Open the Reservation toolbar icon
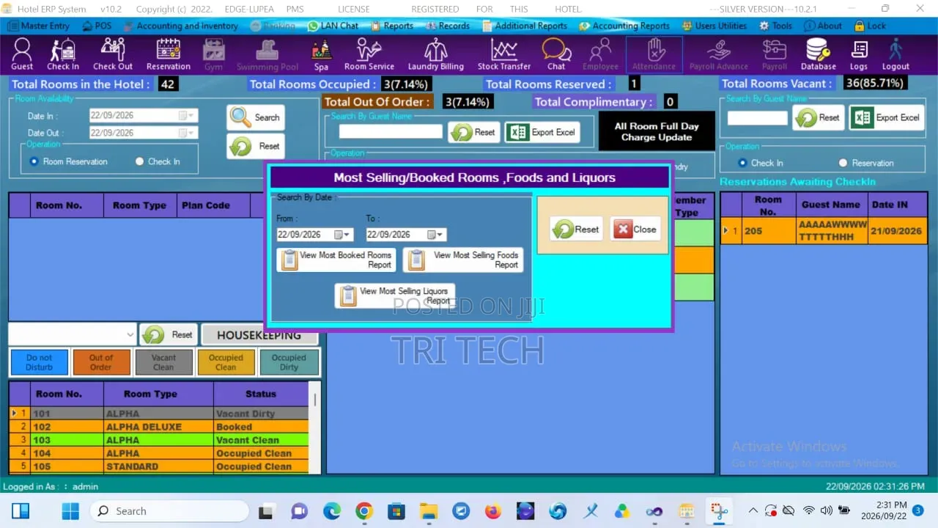938x528 pixels. (x=169, y=54)
